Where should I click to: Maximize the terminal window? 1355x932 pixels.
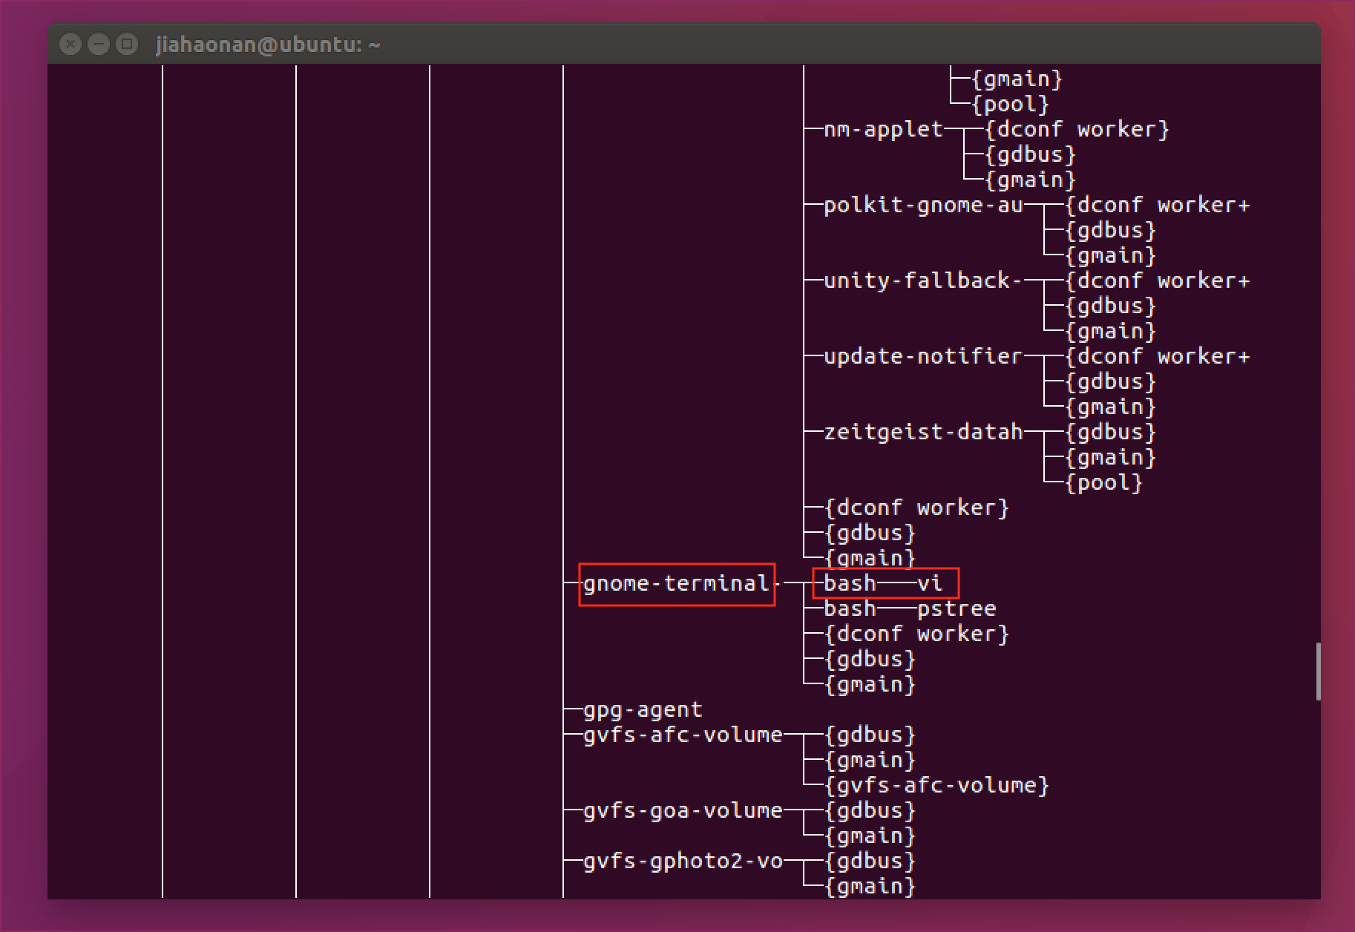click(128, 45)
